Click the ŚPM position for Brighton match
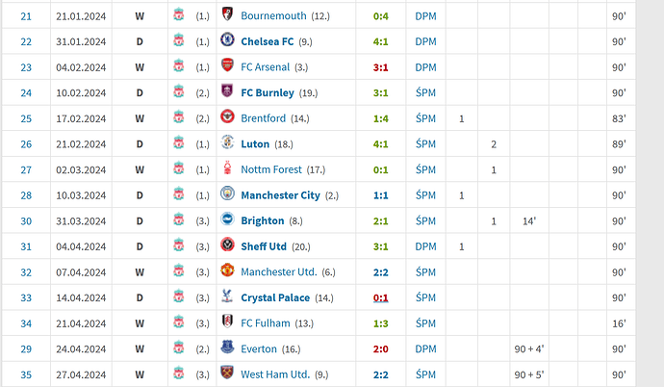 [425, 221]
